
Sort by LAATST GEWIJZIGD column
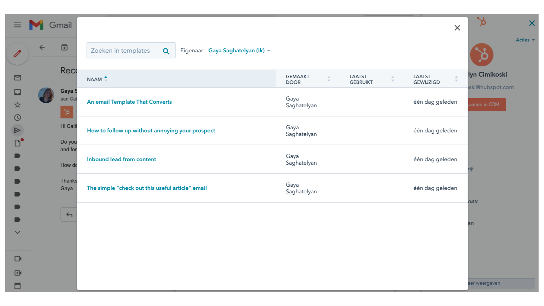click(x=436, y=79)
